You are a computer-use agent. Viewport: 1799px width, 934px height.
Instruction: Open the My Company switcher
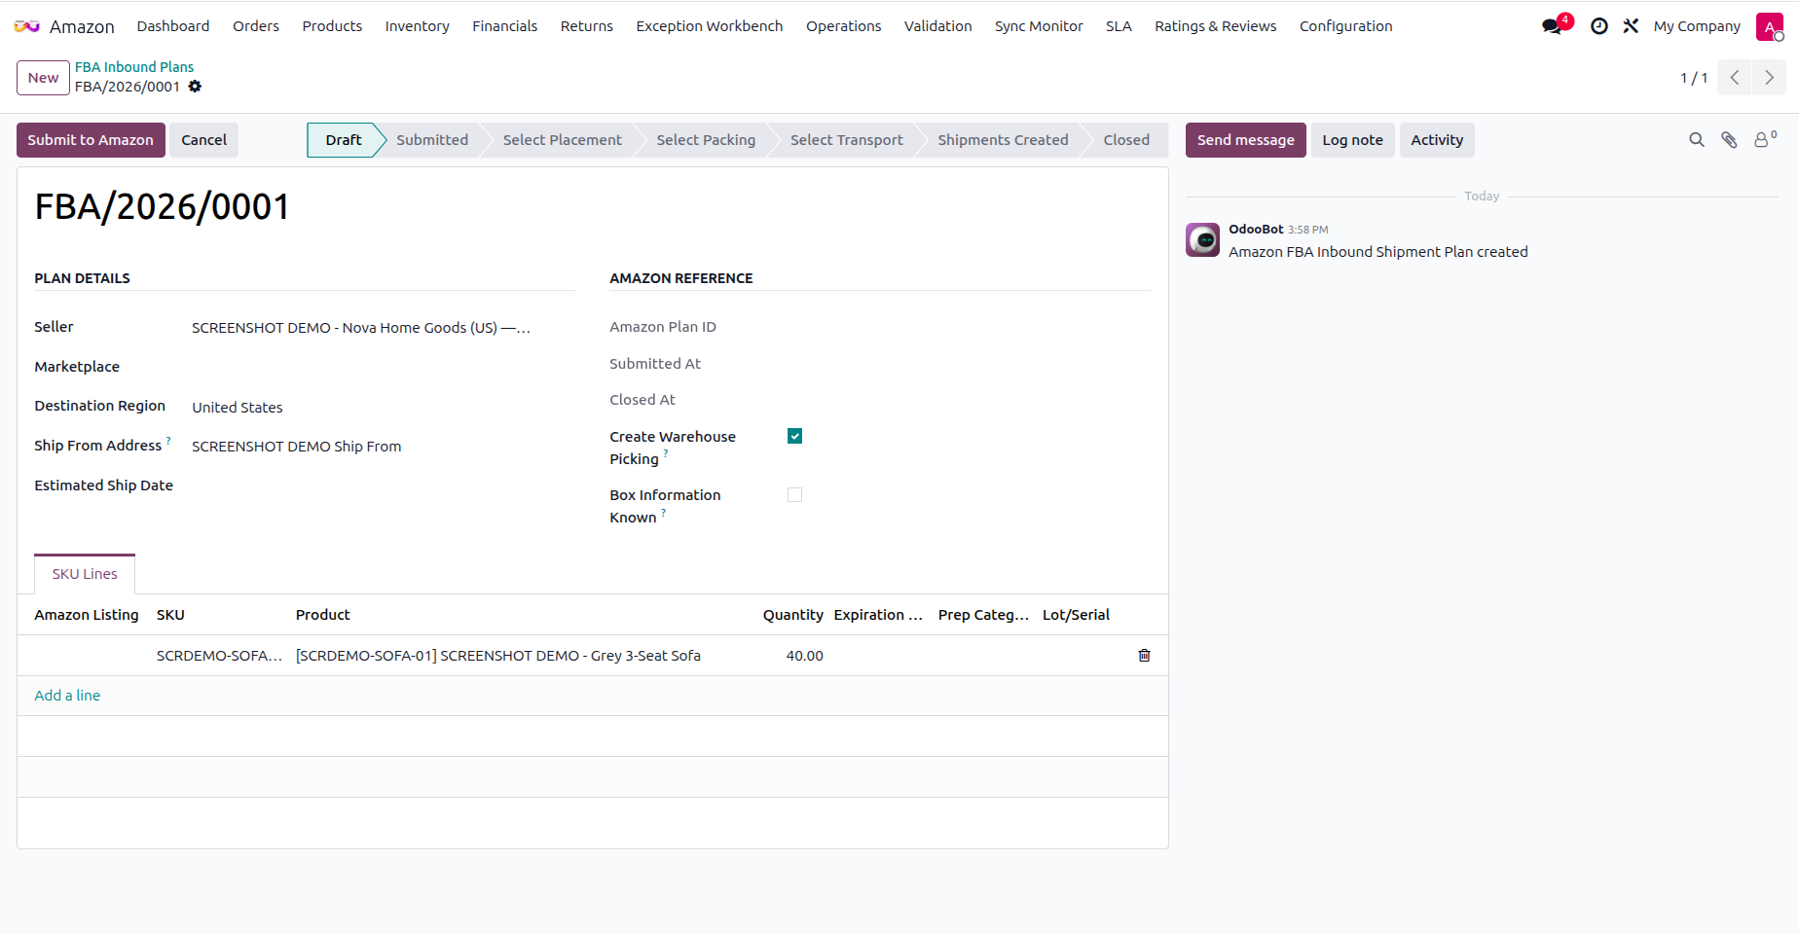tap(1697, 26)
